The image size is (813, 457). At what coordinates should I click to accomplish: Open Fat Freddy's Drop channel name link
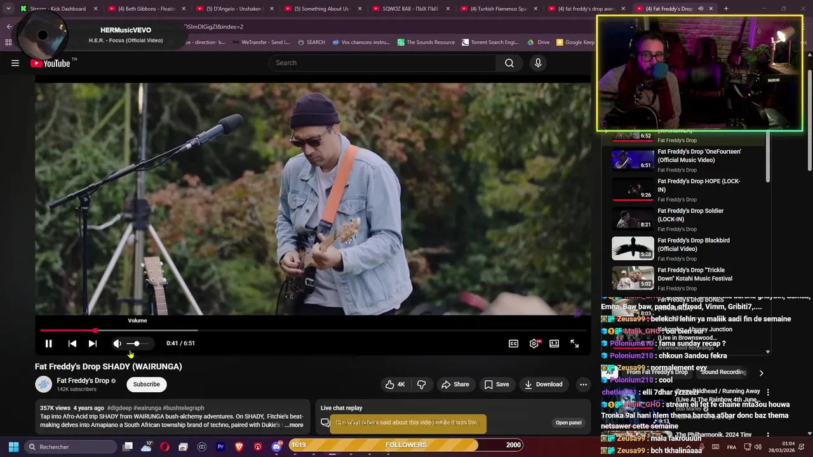(x=83, y=381)
